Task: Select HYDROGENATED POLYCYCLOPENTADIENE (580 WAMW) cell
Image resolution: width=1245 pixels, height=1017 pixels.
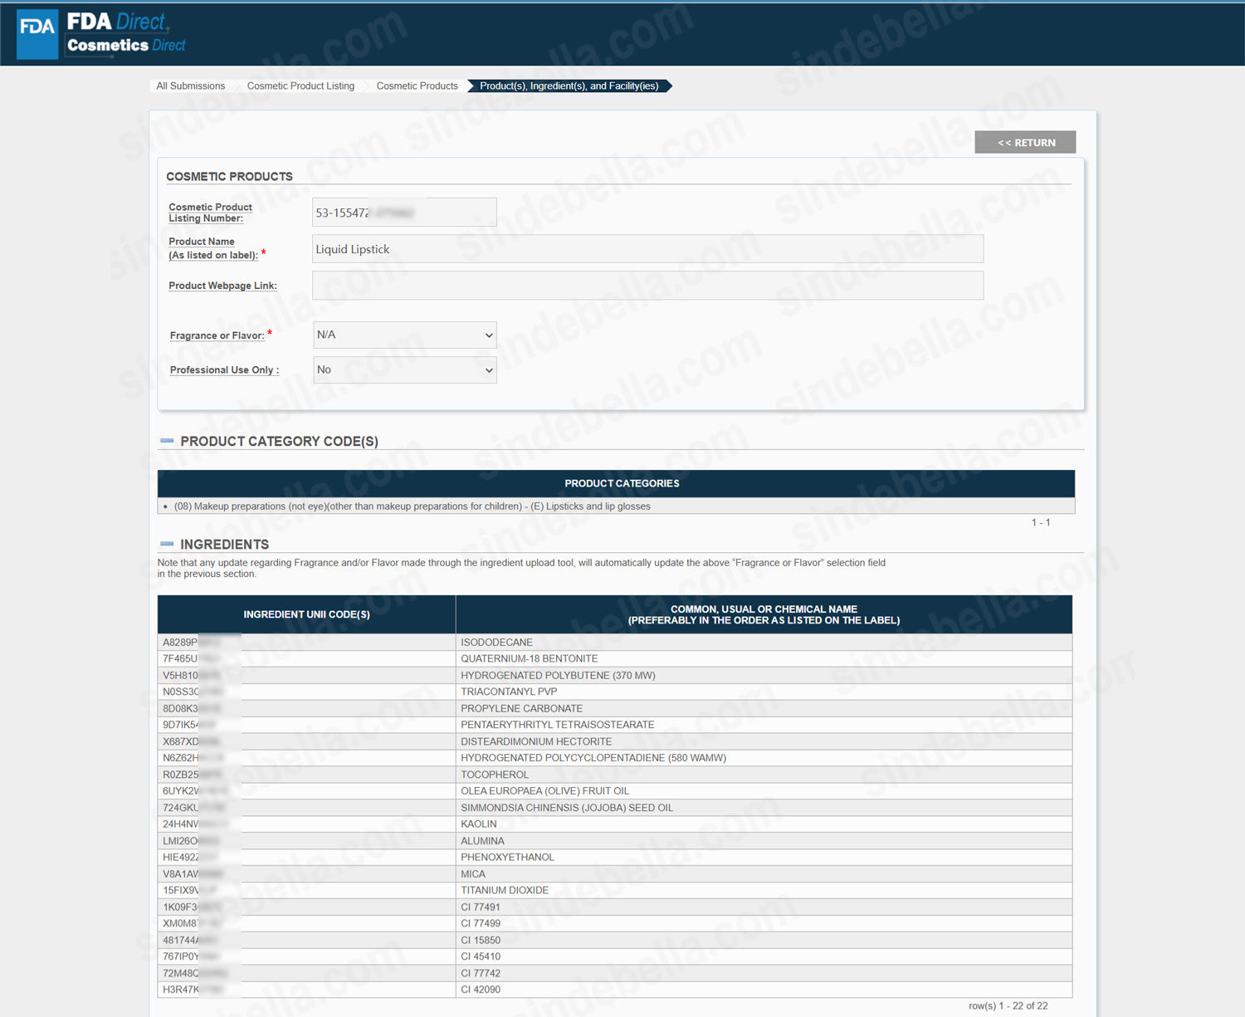Action: [764, 758]
